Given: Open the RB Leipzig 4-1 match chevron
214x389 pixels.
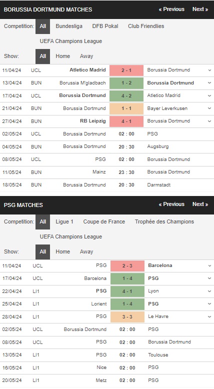Looking at the screenshot, I should [209, 121].
